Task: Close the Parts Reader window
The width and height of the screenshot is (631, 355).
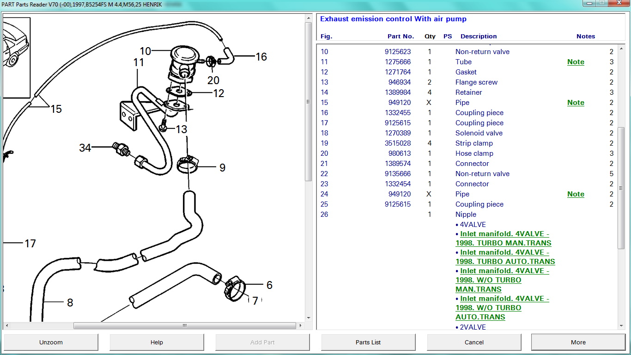Action: point(619,3)
